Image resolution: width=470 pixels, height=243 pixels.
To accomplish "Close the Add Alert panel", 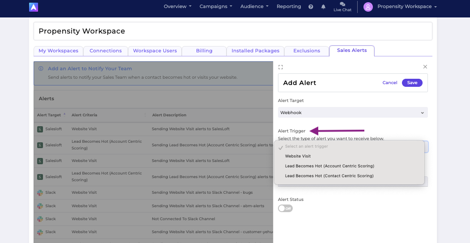I will point(425,67).
